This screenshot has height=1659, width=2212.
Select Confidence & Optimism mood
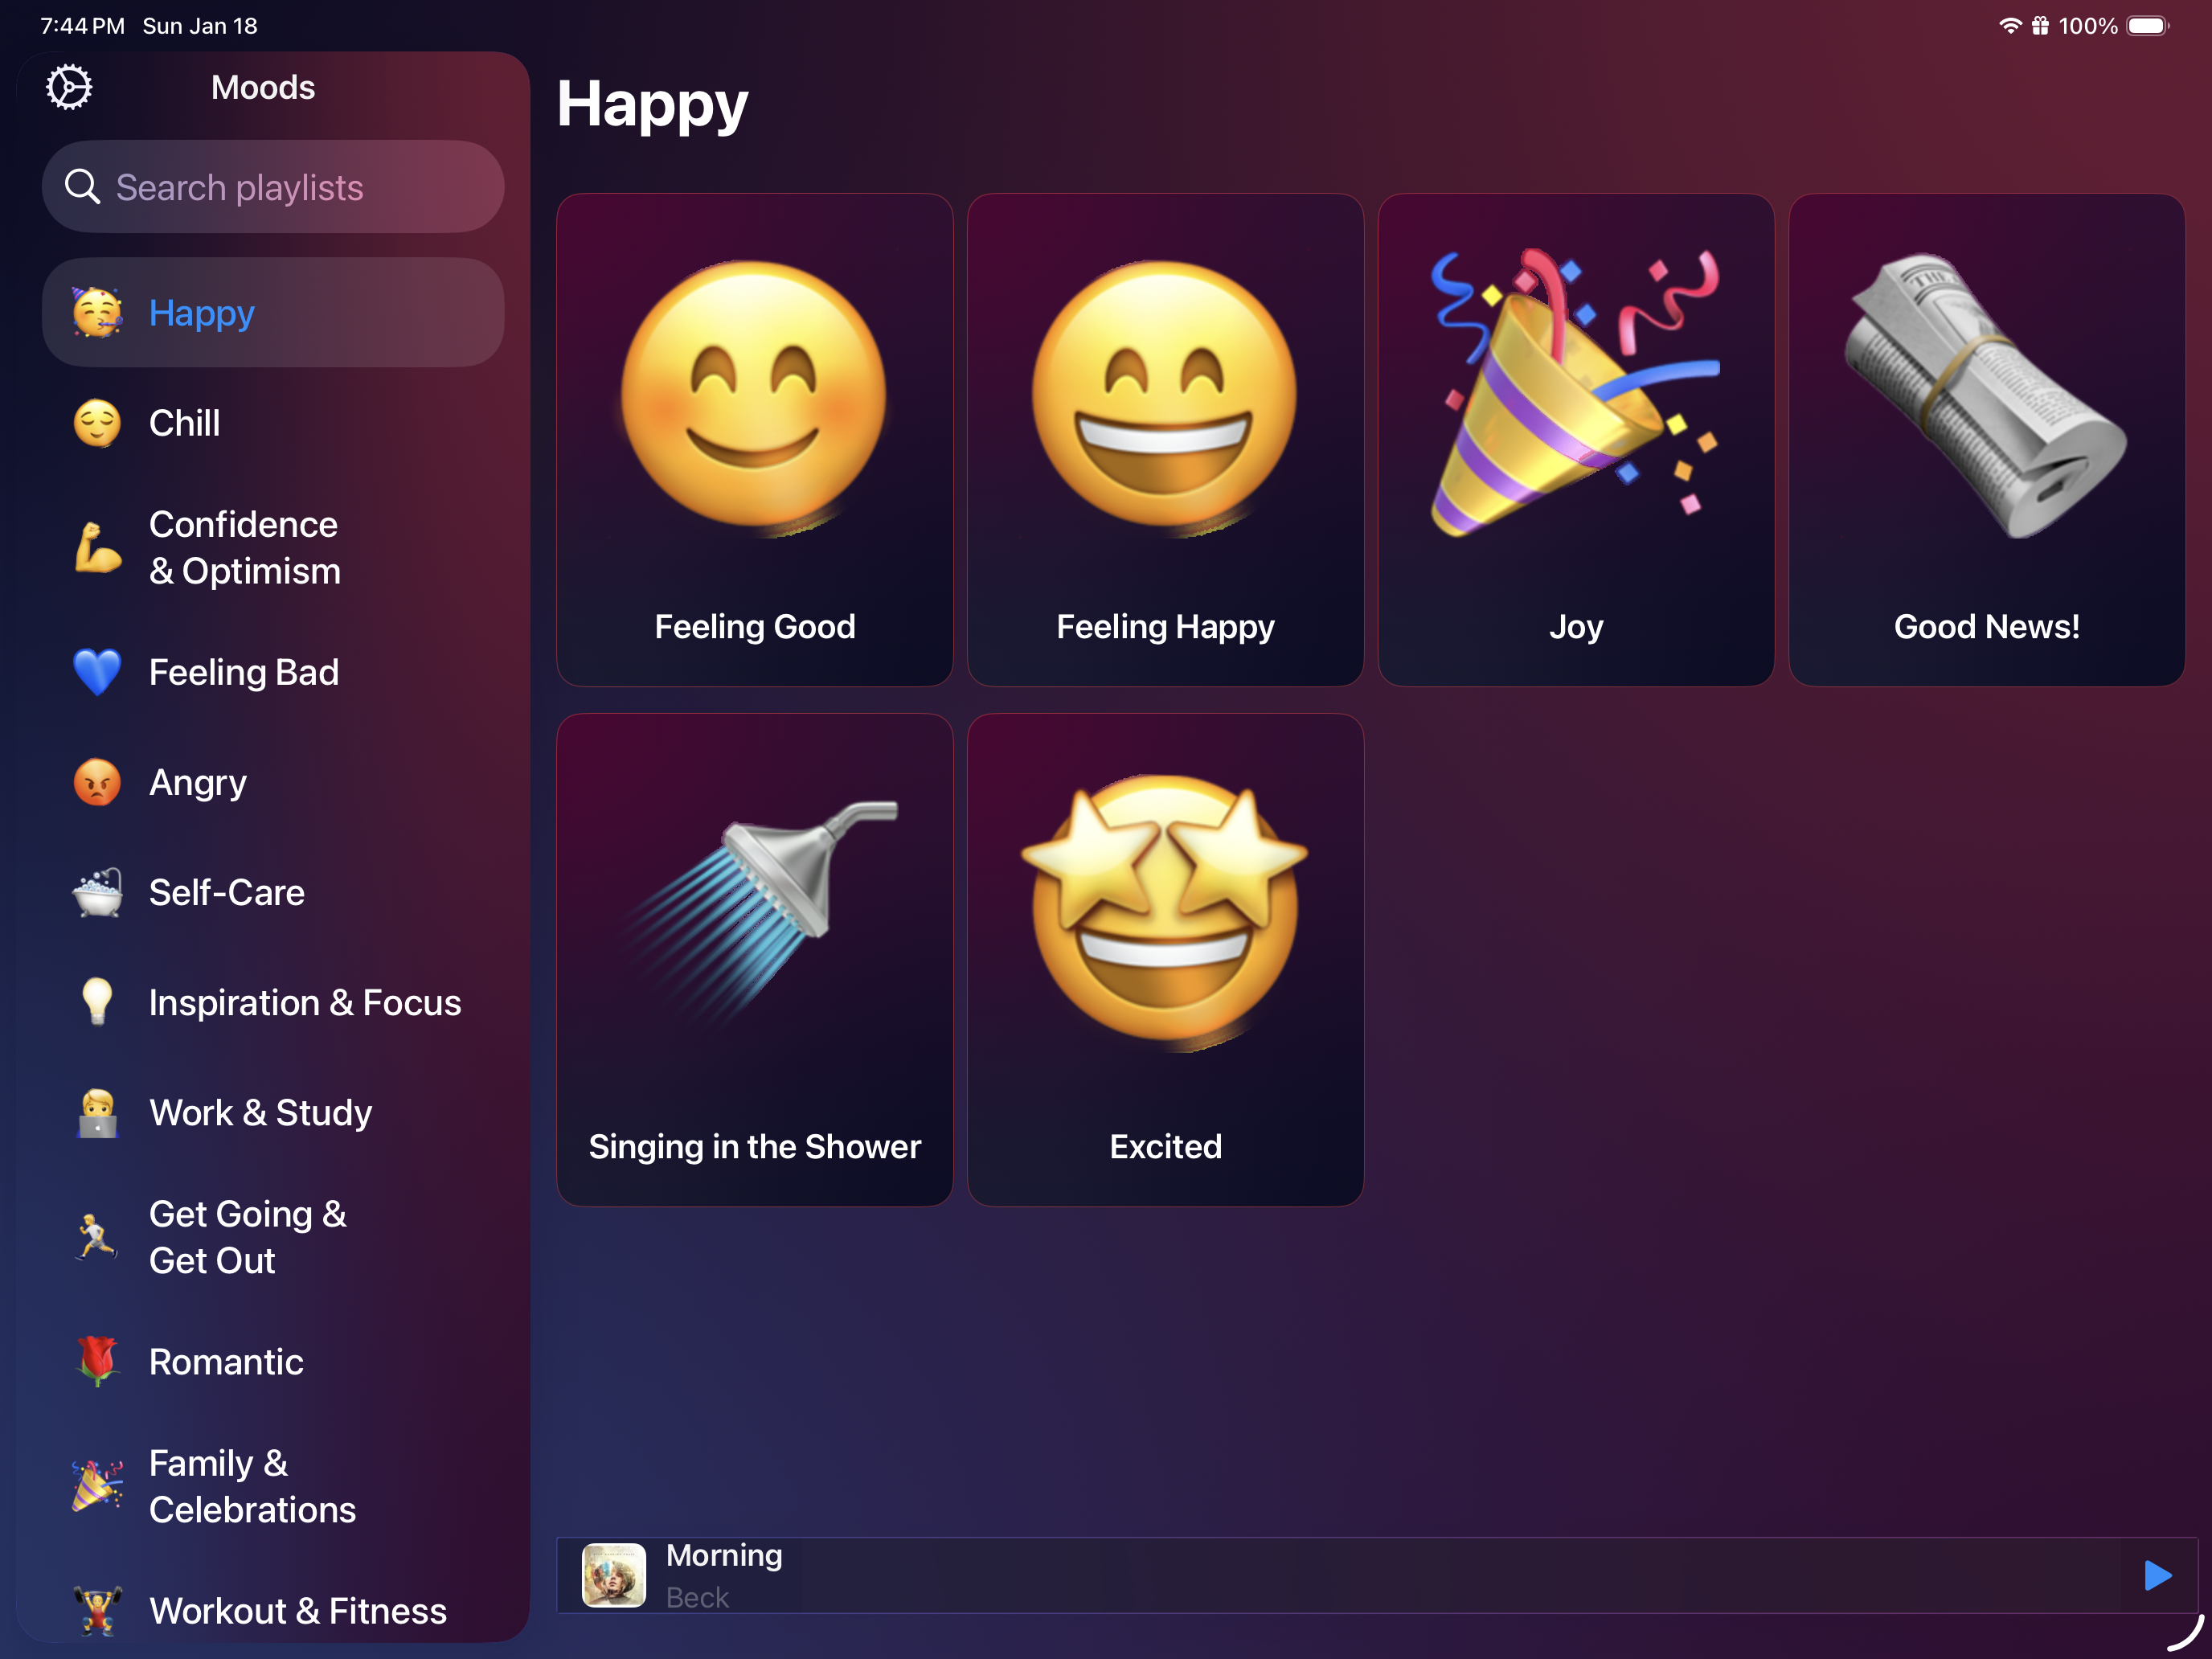click(245, 547)
